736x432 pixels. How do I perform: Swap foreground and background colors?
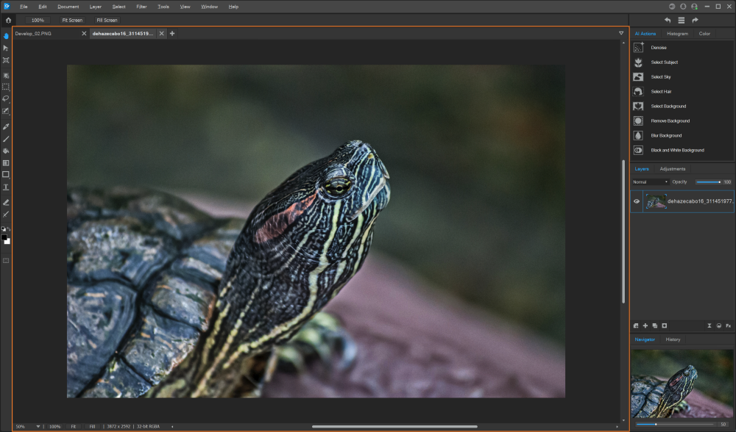[x=8, y=228]
